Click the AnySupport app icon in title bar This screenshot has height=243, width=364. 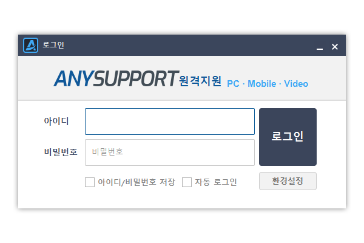pyautogui.click(x=30, y=45)
